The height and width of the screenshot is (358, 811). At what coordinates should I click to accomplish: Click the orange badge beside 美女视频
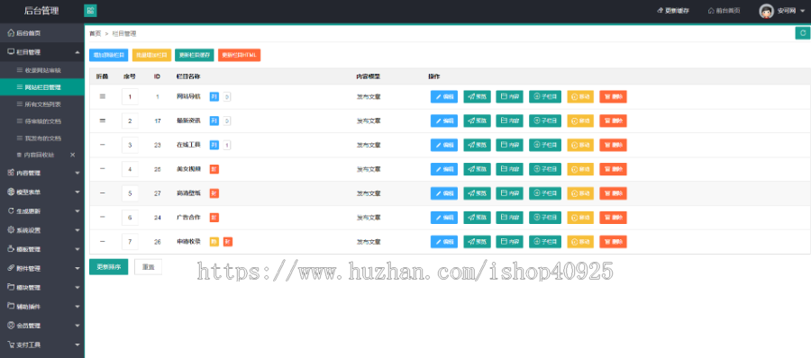214,169
